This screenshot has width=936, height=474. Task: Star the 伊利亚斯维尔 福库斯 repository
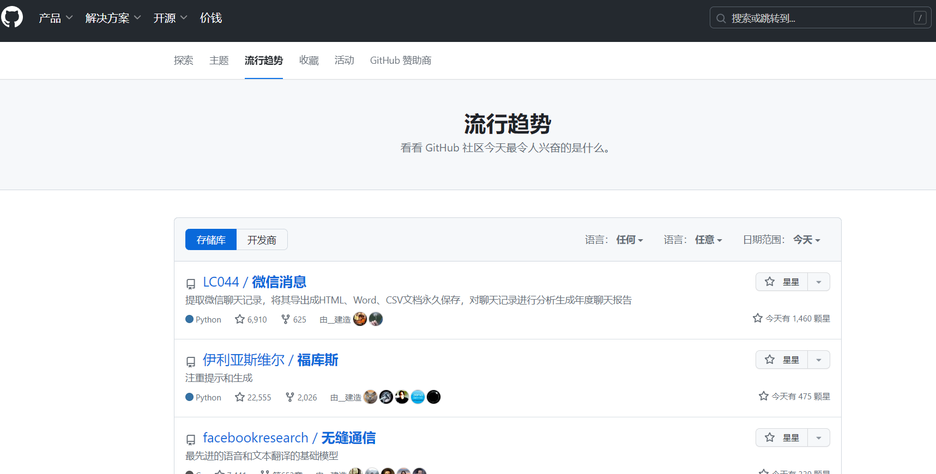782,360
